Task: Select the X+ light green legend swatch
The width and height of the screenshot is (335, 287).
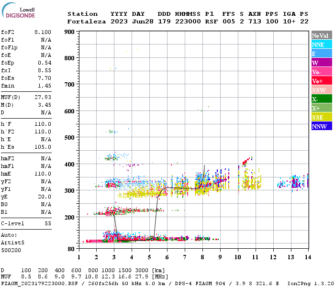Action: point(322,108)
